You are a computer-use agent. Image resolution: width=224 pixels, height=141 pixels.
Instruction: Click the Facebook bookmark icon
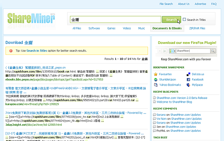pos(188,80)
